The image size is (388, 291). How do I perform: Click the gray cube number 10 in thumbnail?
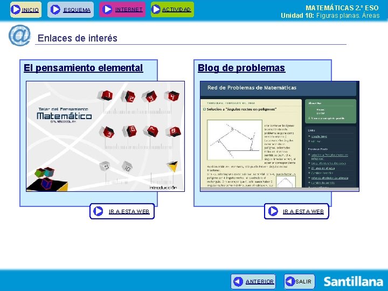tap(127, 167)
